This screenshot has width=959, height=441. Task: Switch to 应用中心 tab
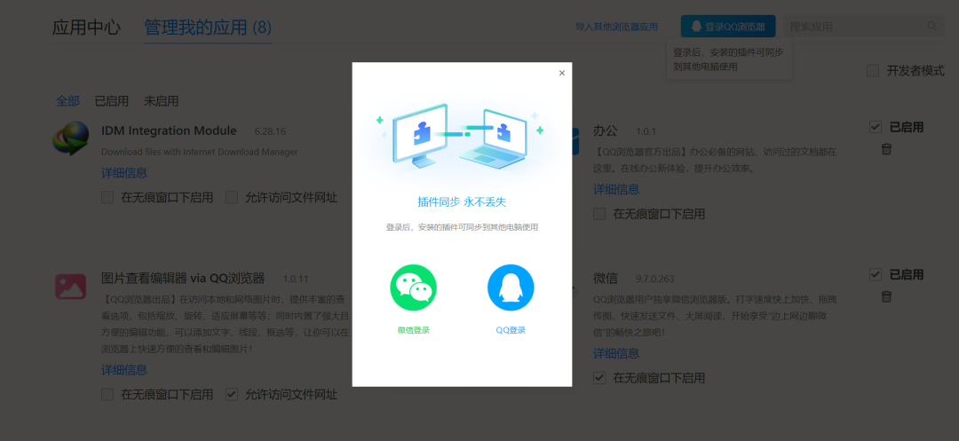[x=86, y=28]
